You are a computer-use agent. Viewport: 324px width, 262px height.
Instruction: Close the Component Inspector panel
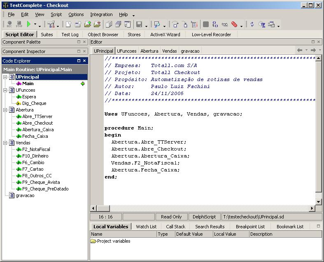84,51
